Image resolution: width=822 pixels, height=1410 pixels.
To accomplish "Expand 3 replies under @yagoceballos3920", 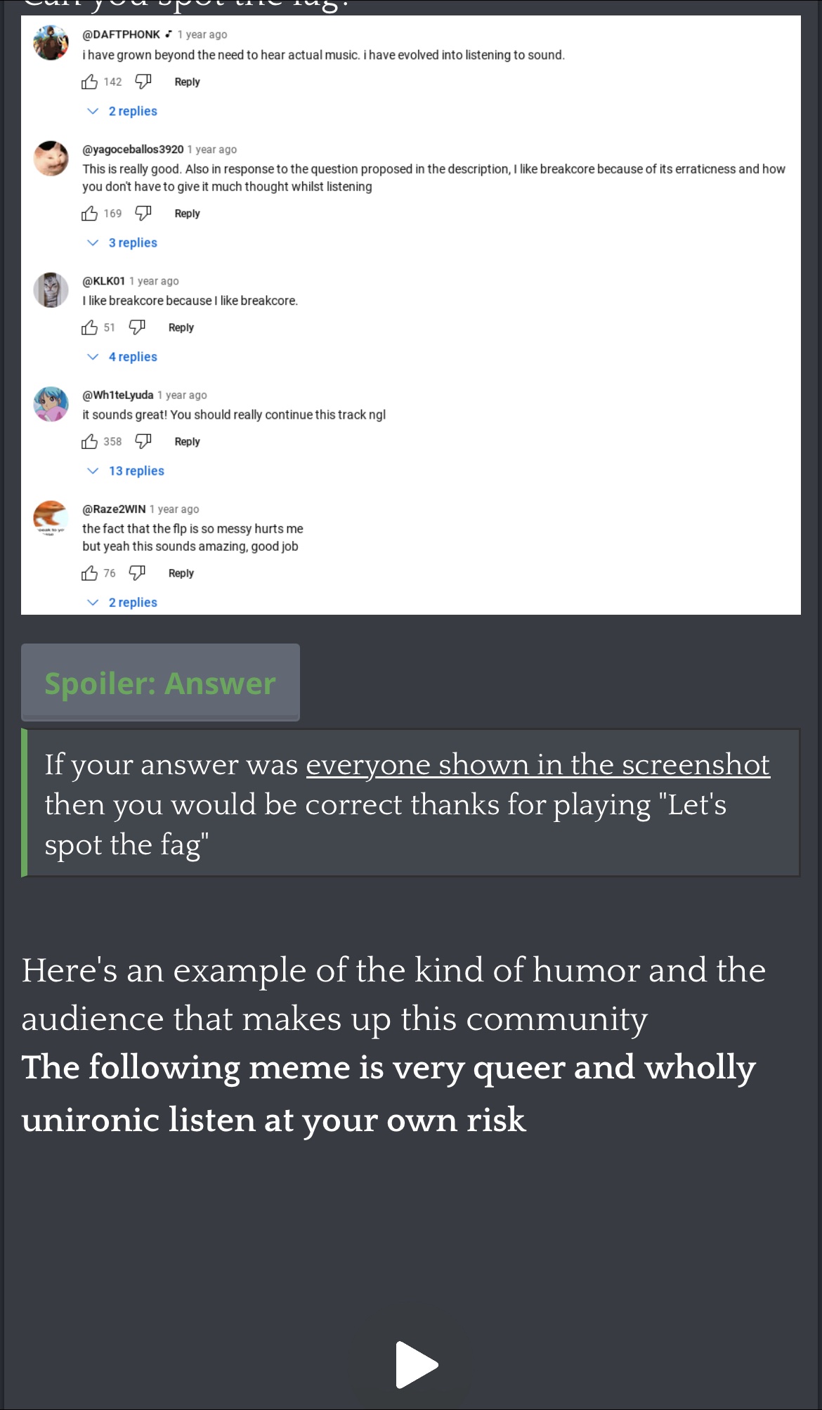I will tap(132, 242).
